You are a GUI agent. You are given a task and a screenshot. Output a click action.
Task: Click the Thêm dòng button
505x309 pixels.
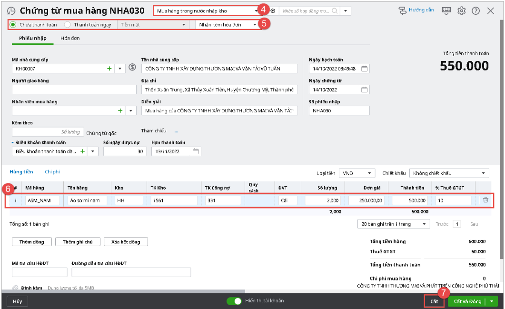(x=31, y=242)
